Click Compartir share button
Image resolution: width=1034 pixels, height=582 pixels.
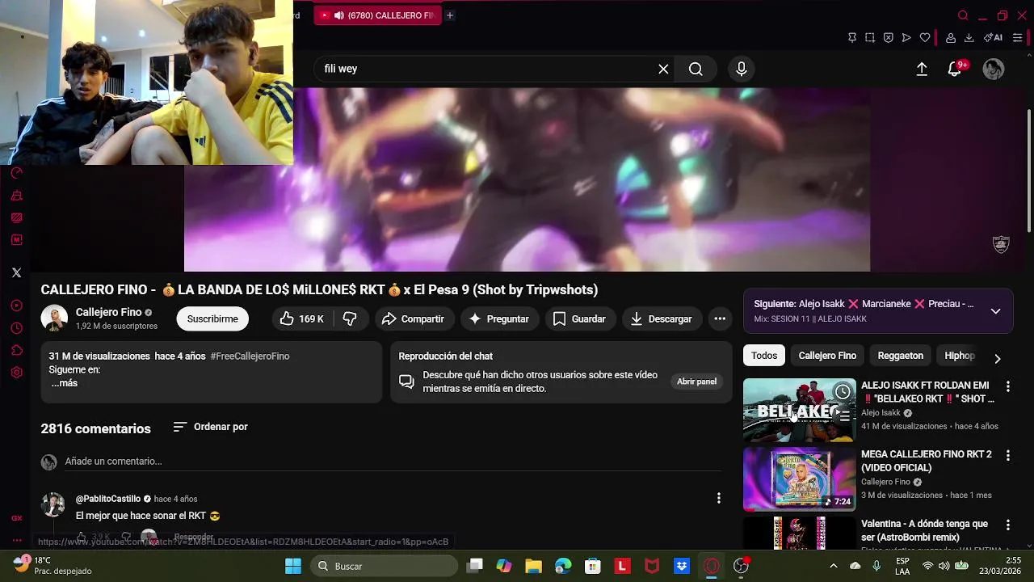click(x=413, y=318)
